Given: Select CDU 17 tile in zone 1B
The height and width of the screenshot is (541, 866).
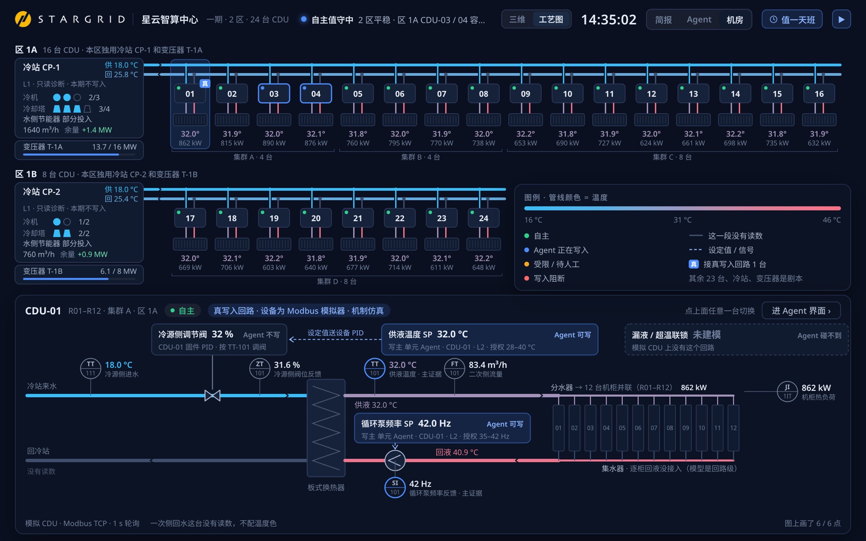Looking at the screenshot, I should (x=190, y=218).
